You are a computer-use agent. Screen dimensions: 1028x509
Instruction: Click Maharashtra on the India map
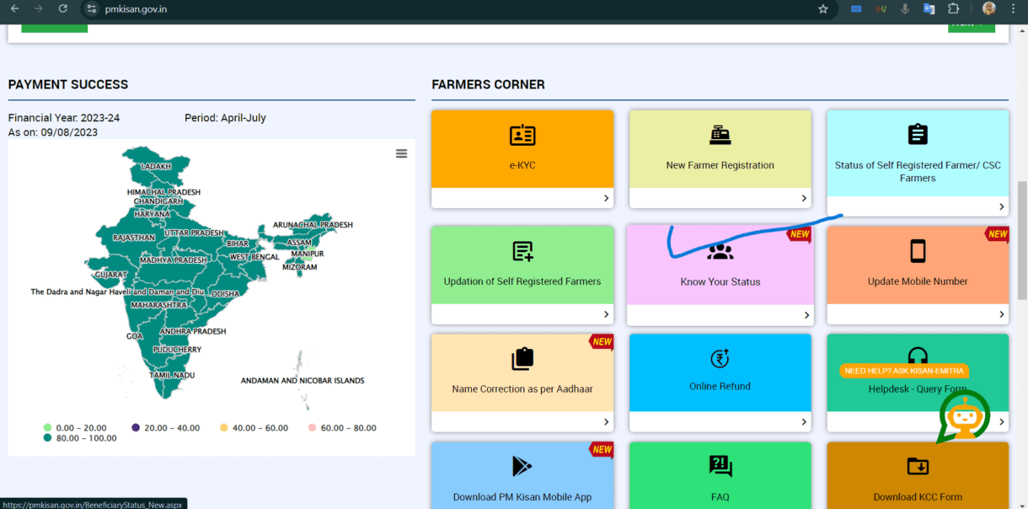[x=159, y=304]
